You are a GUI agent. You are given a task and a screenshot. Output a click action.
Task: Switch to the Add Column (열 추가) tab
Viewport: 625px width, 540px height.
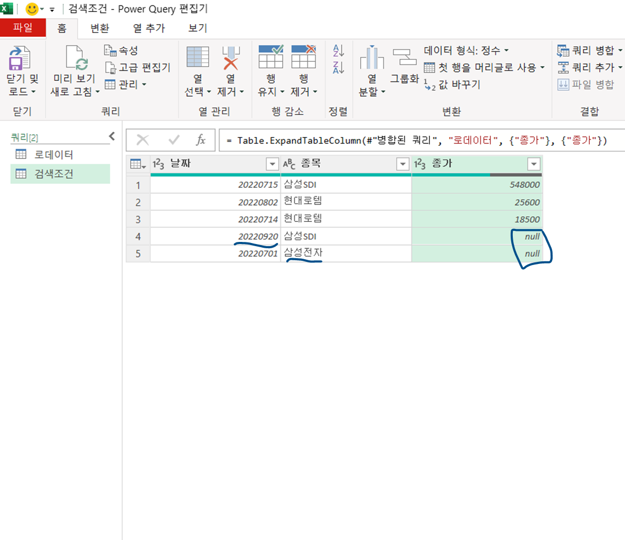click(x=149, y=28)
